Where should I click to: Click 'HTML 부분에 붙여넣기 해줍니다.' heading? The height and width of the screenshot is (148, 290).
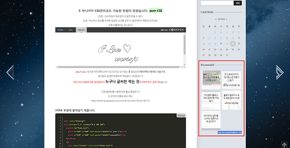(x=75, y=110)
